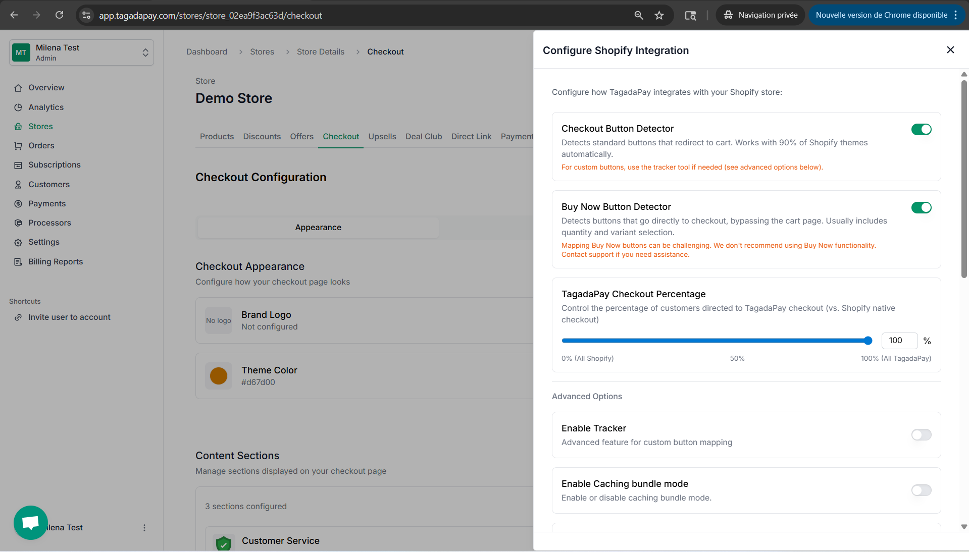The height and width of the screenshot is (552, 969).
Task: Enable the Tracker toggle switch
Action: pyautogui.click(x=921, y=435)
